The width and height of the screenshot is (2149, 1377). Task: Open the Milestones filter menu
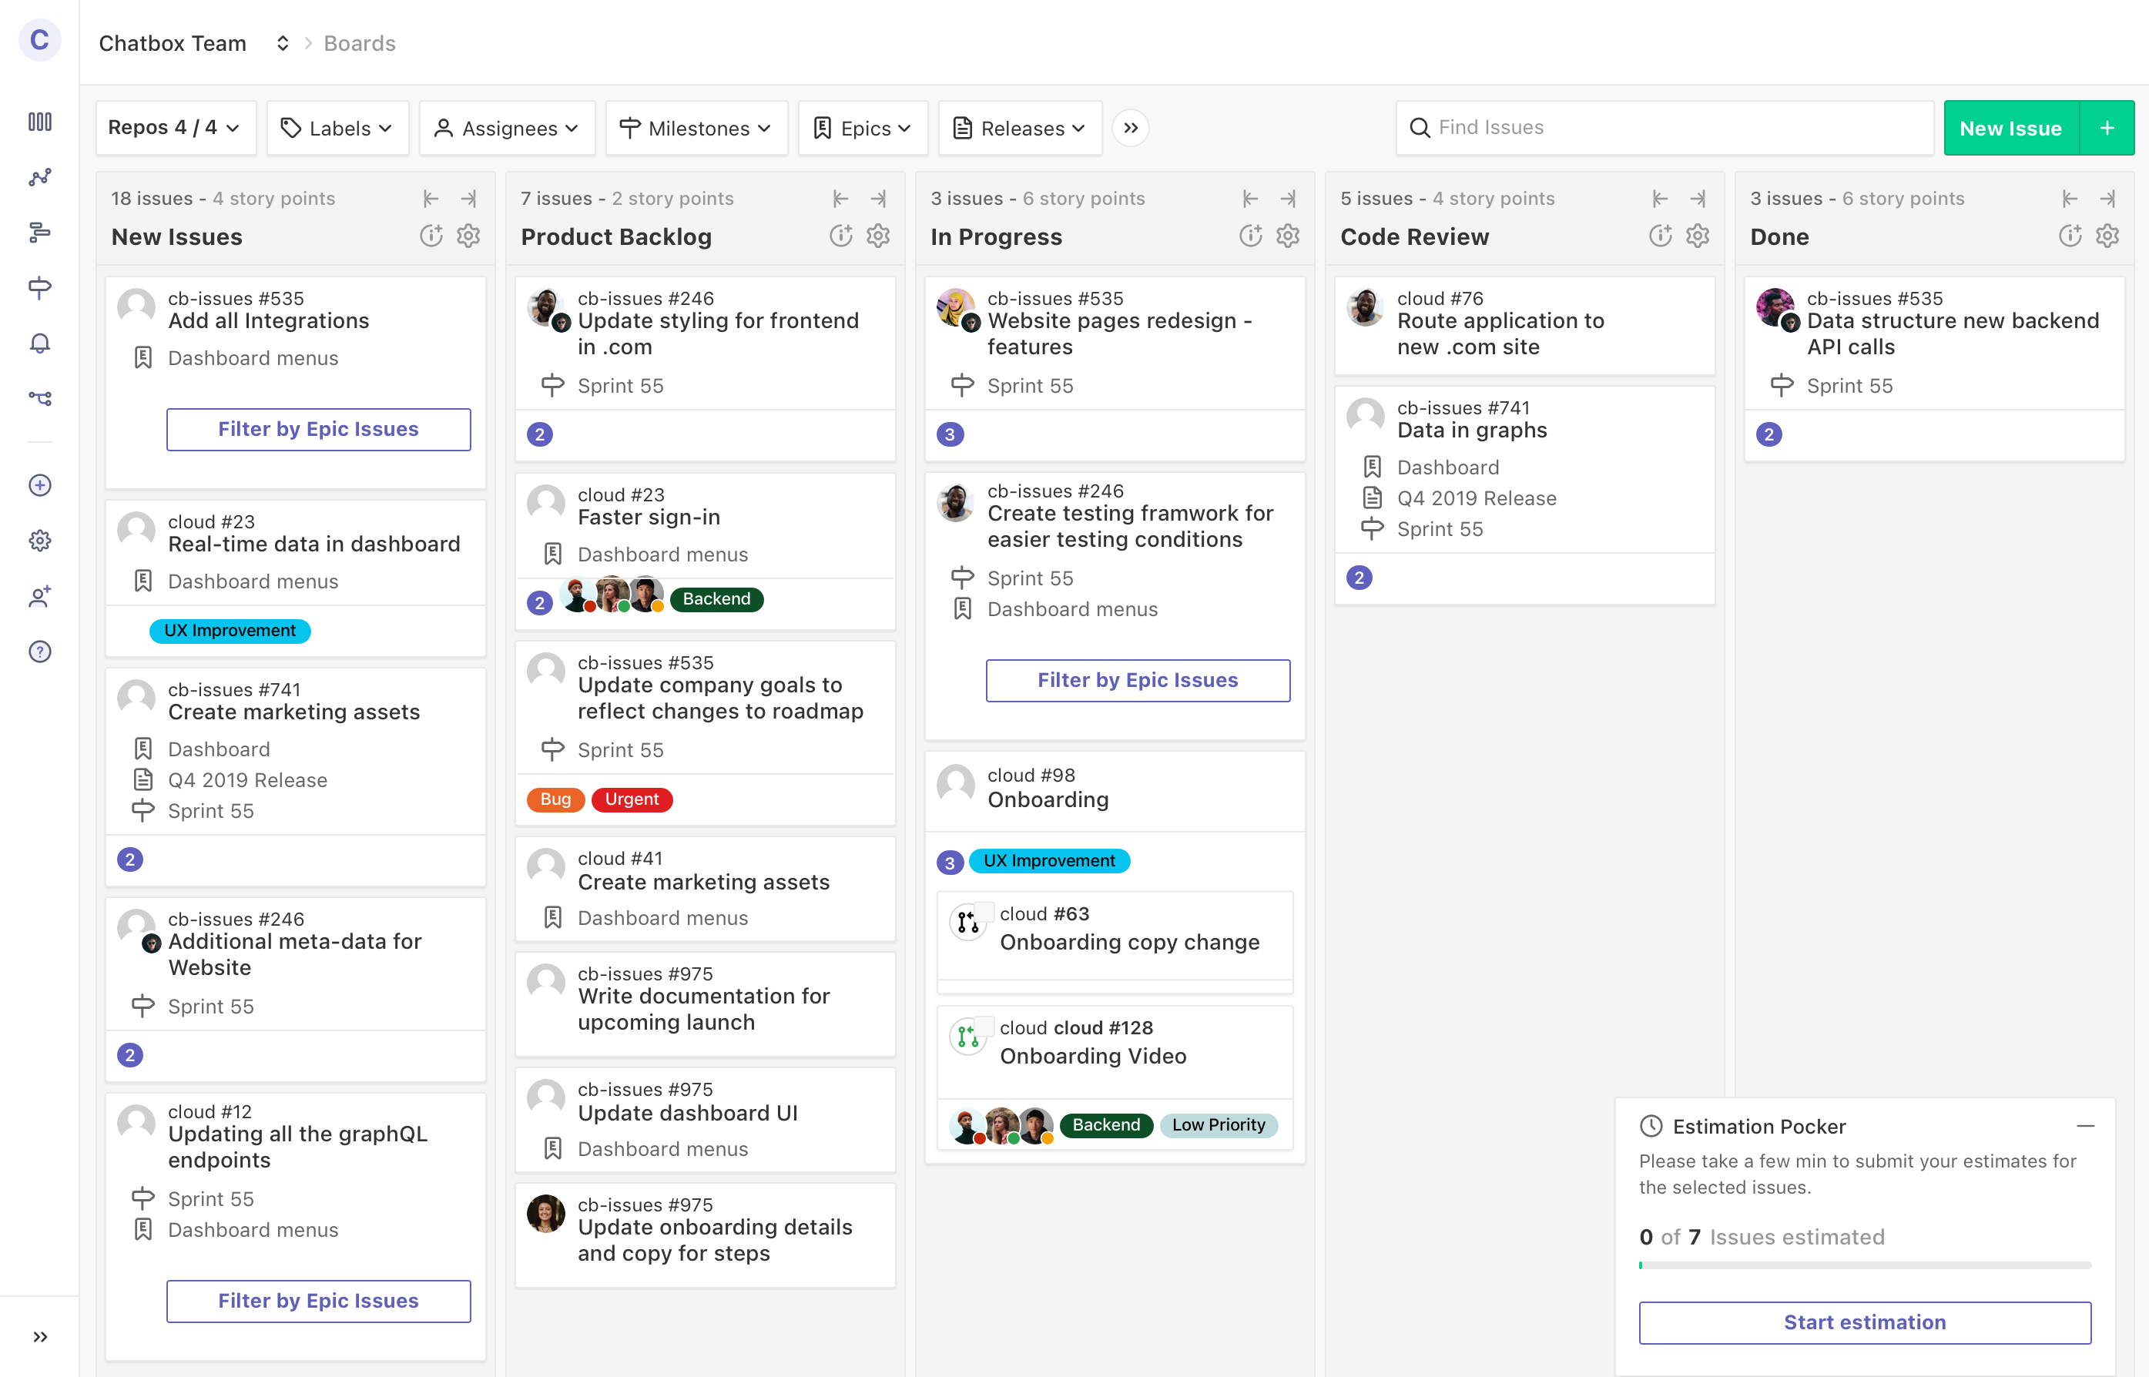click(x=696, y=128)
